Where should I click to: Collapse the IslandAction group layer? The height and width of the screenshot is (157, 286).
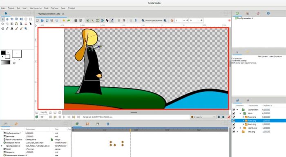(x=237, y=110)
